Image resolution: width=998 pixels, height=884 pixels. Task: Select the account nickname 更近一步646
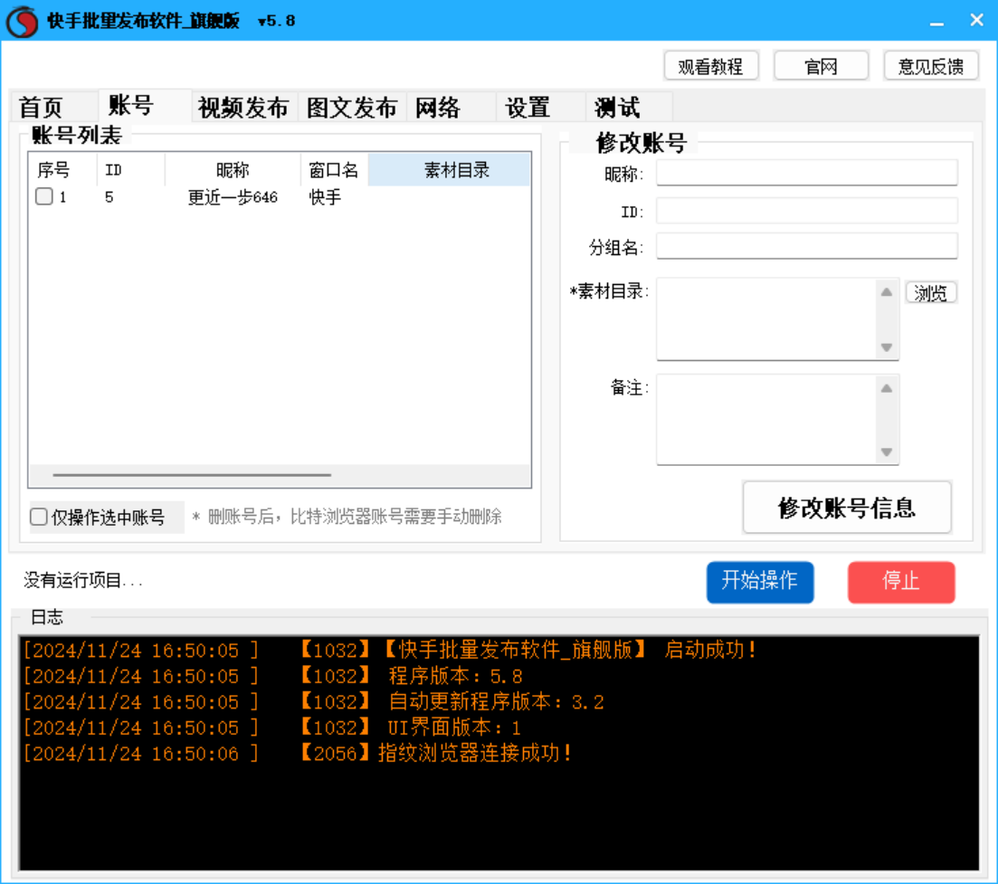(x=233, y=197)
